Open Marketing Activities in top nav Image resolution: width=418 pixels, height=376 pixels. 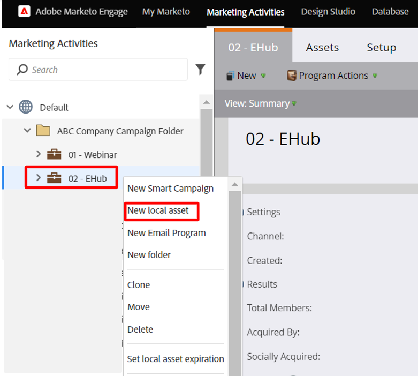click(x=246, y=12)
